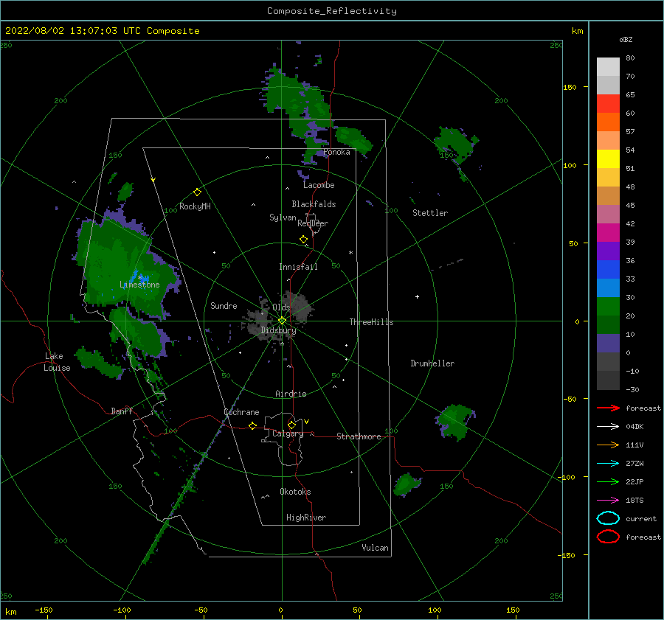The width and height of the screenshot is (664, 620).
Task: Select the red 60-65 dBZ color swatch
Action: pyautogui.click(x=608, y=104)
